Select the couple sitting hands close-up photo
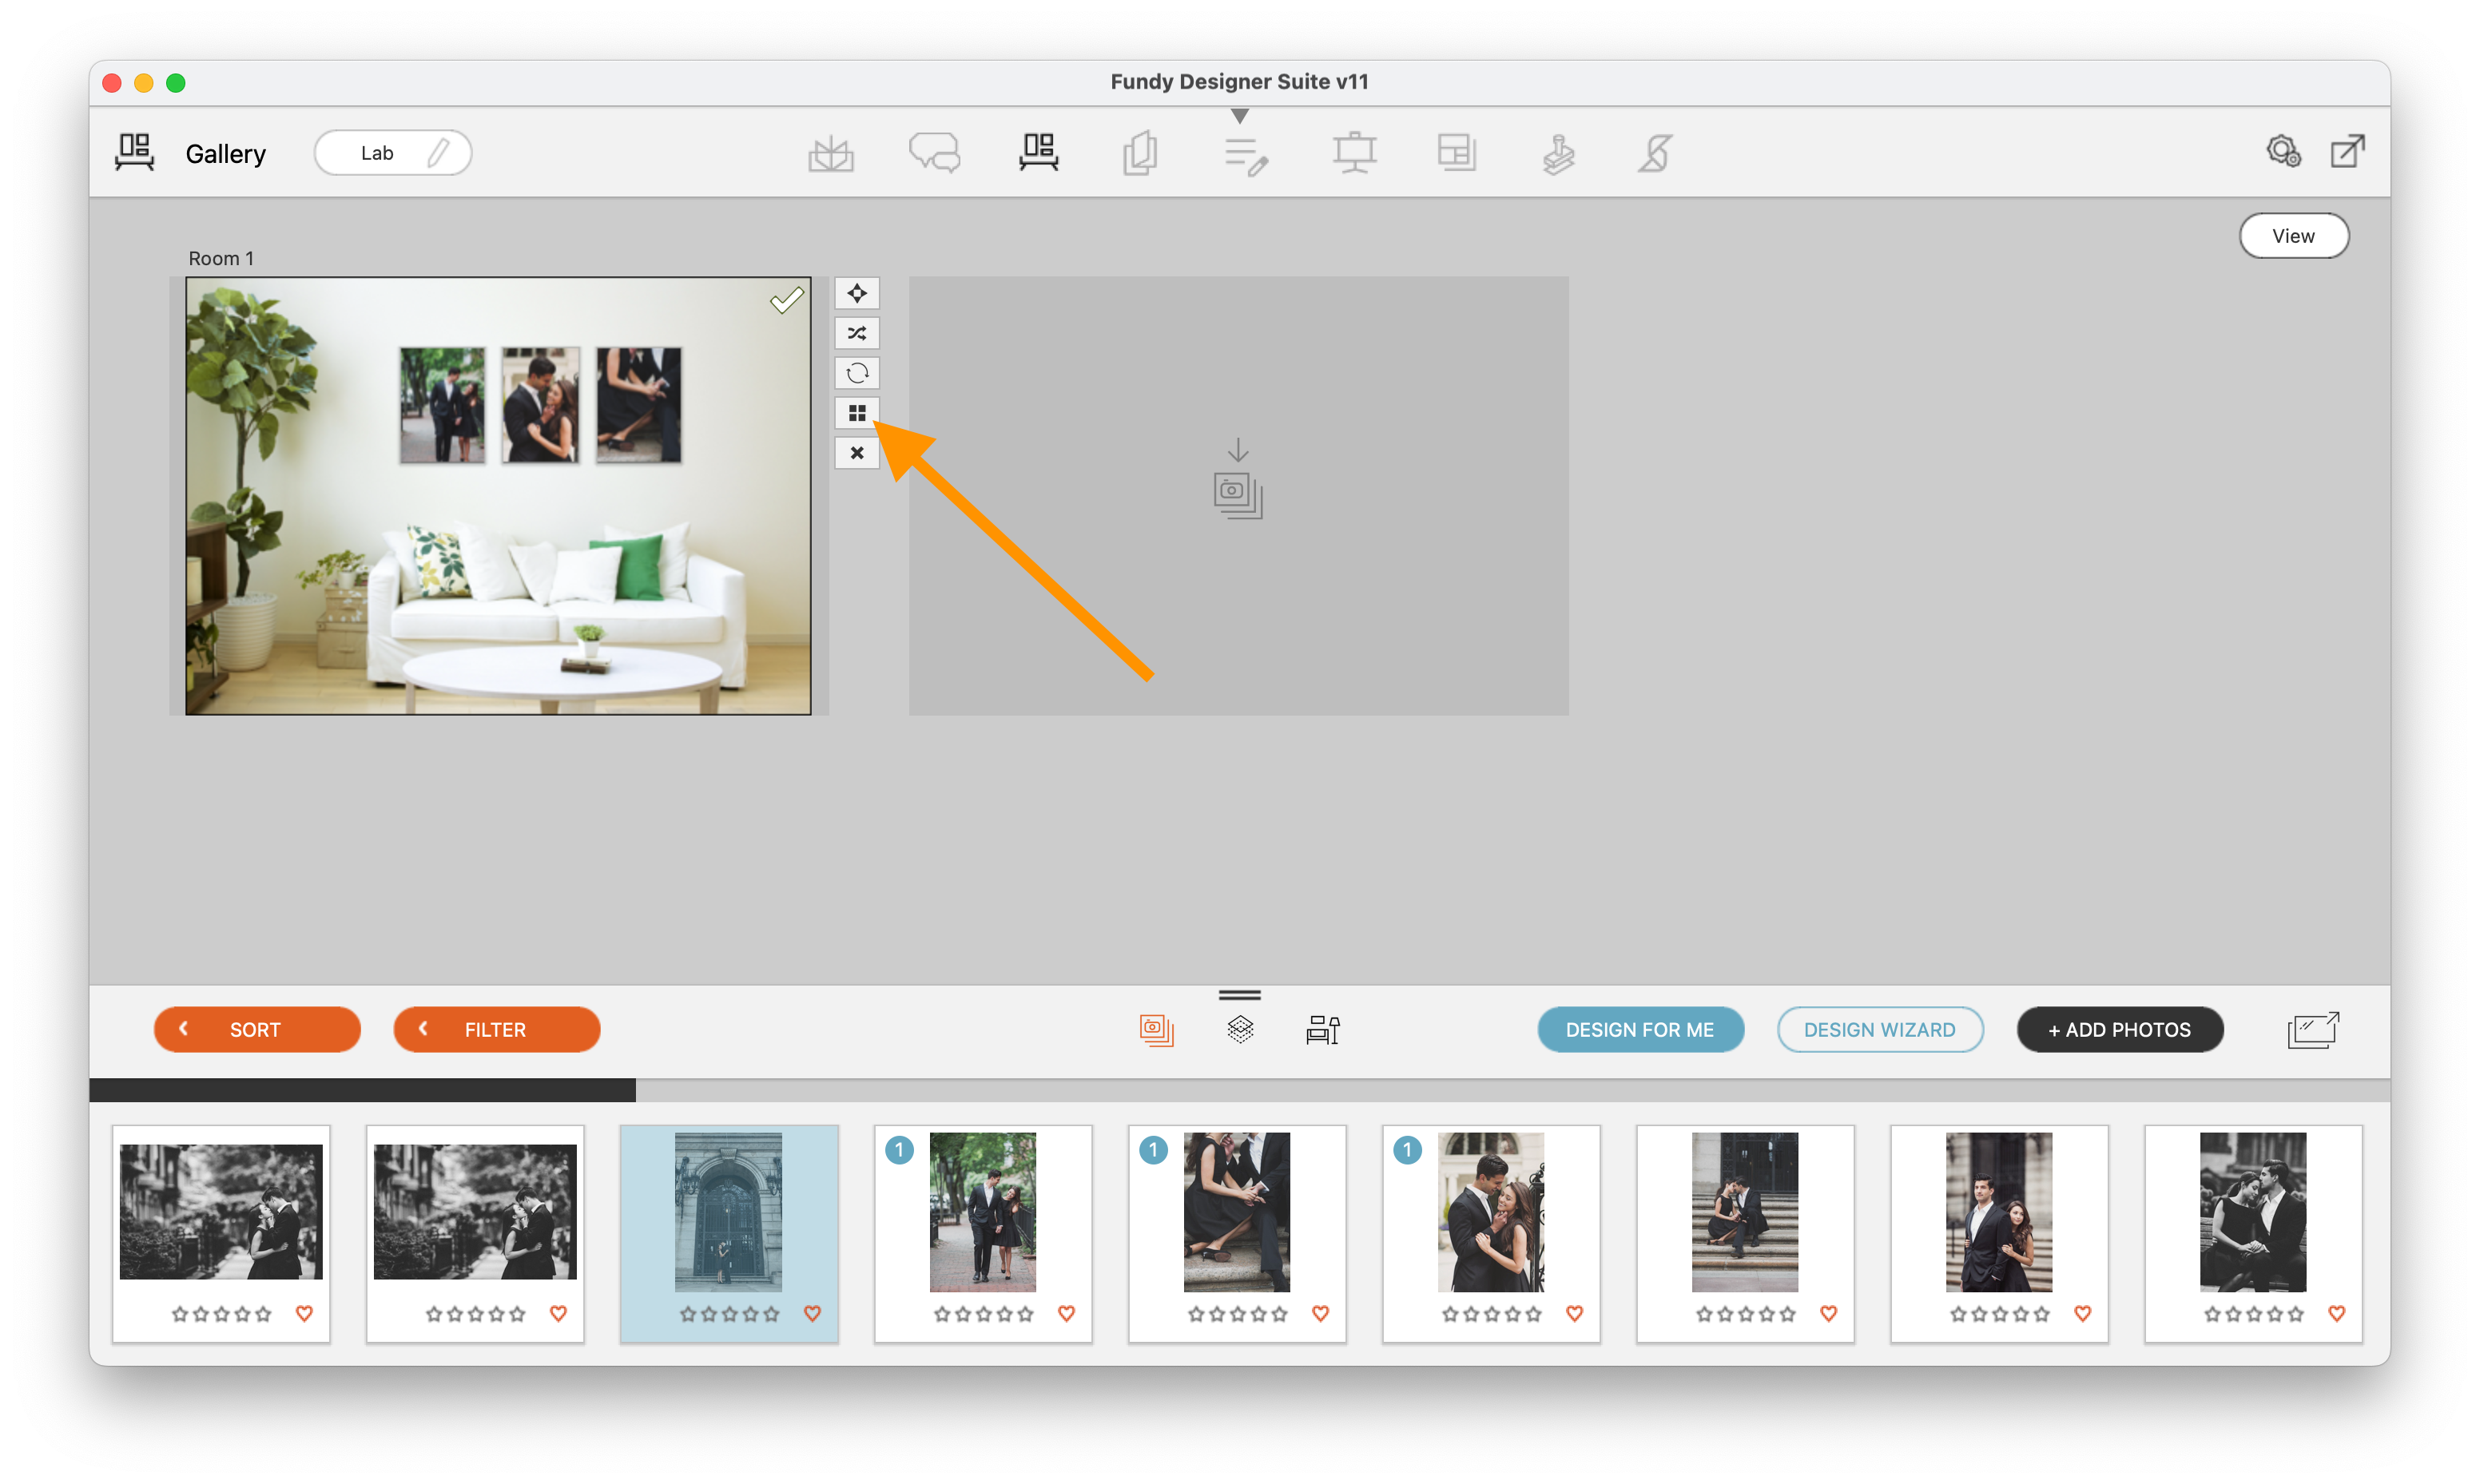 click(1237, 1212)
